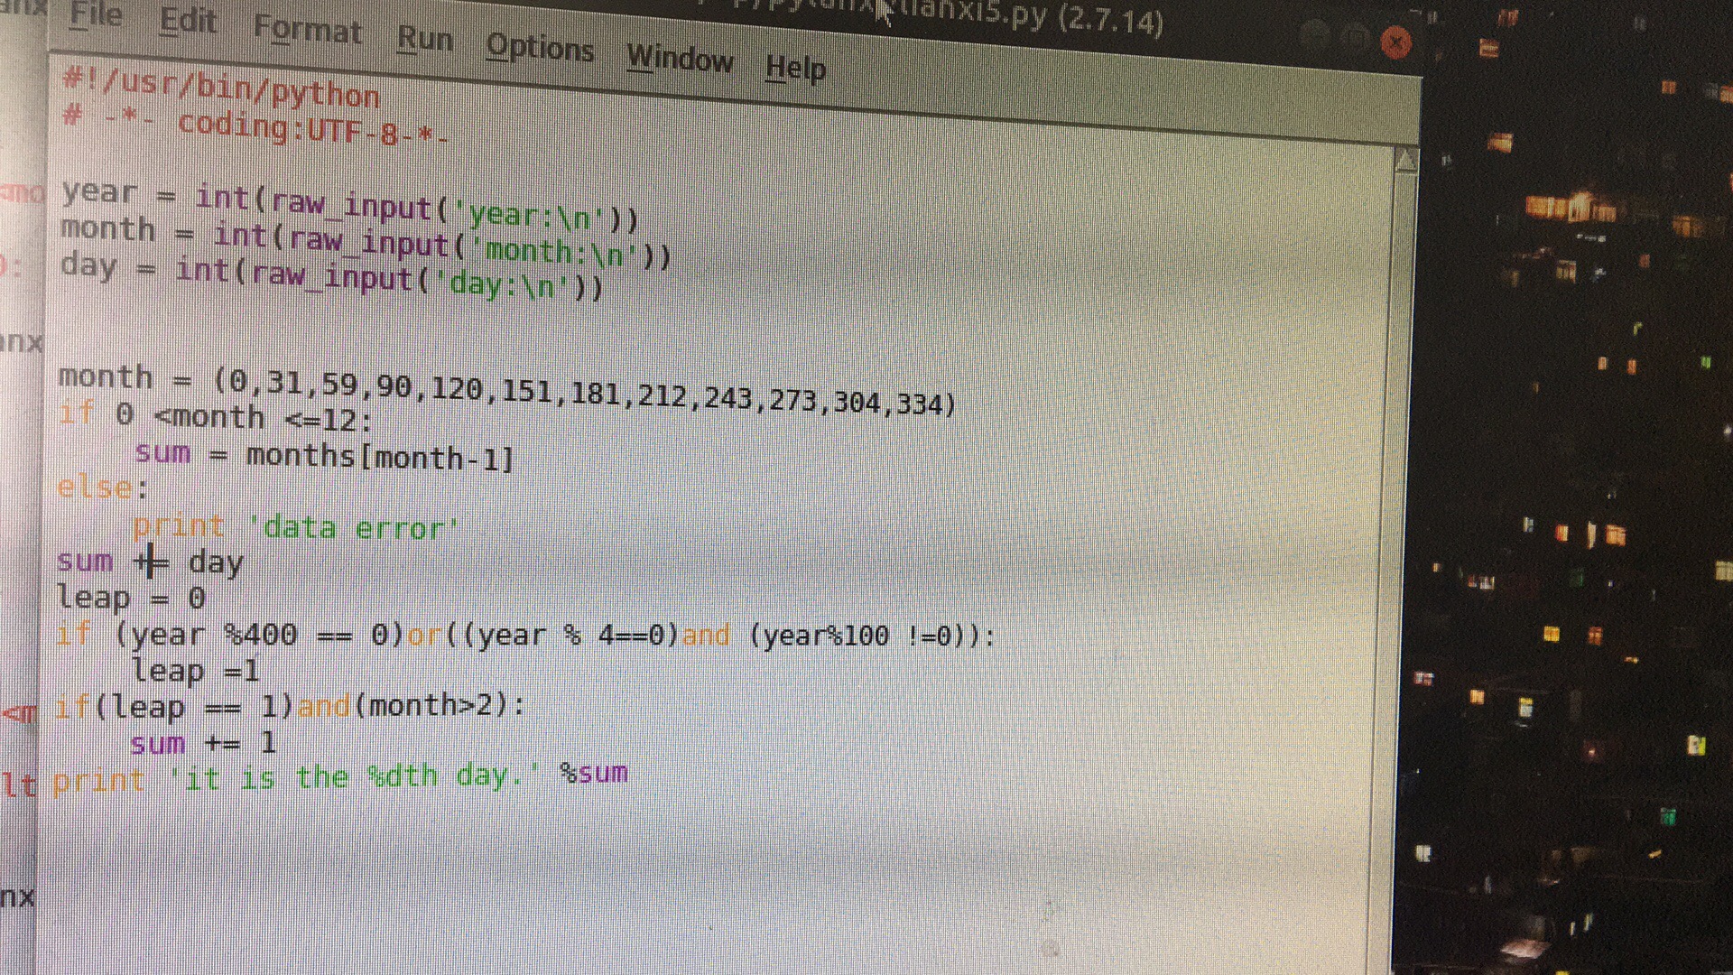Open the Options menu

point(540,47)
